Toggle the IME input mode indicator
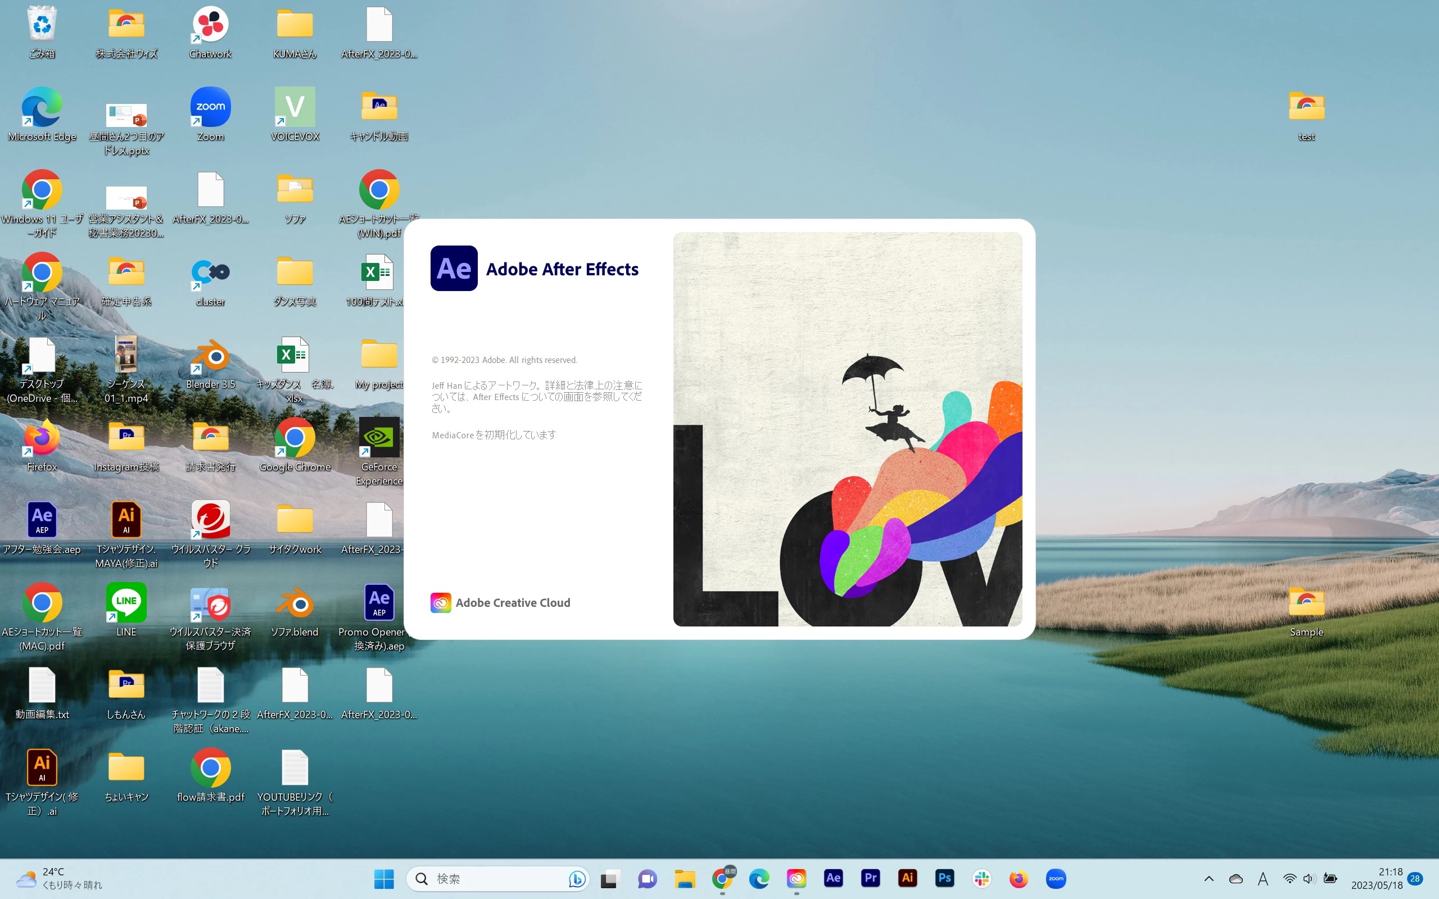The height and width of the screenshot is (899, 1439). (1263, 878)
